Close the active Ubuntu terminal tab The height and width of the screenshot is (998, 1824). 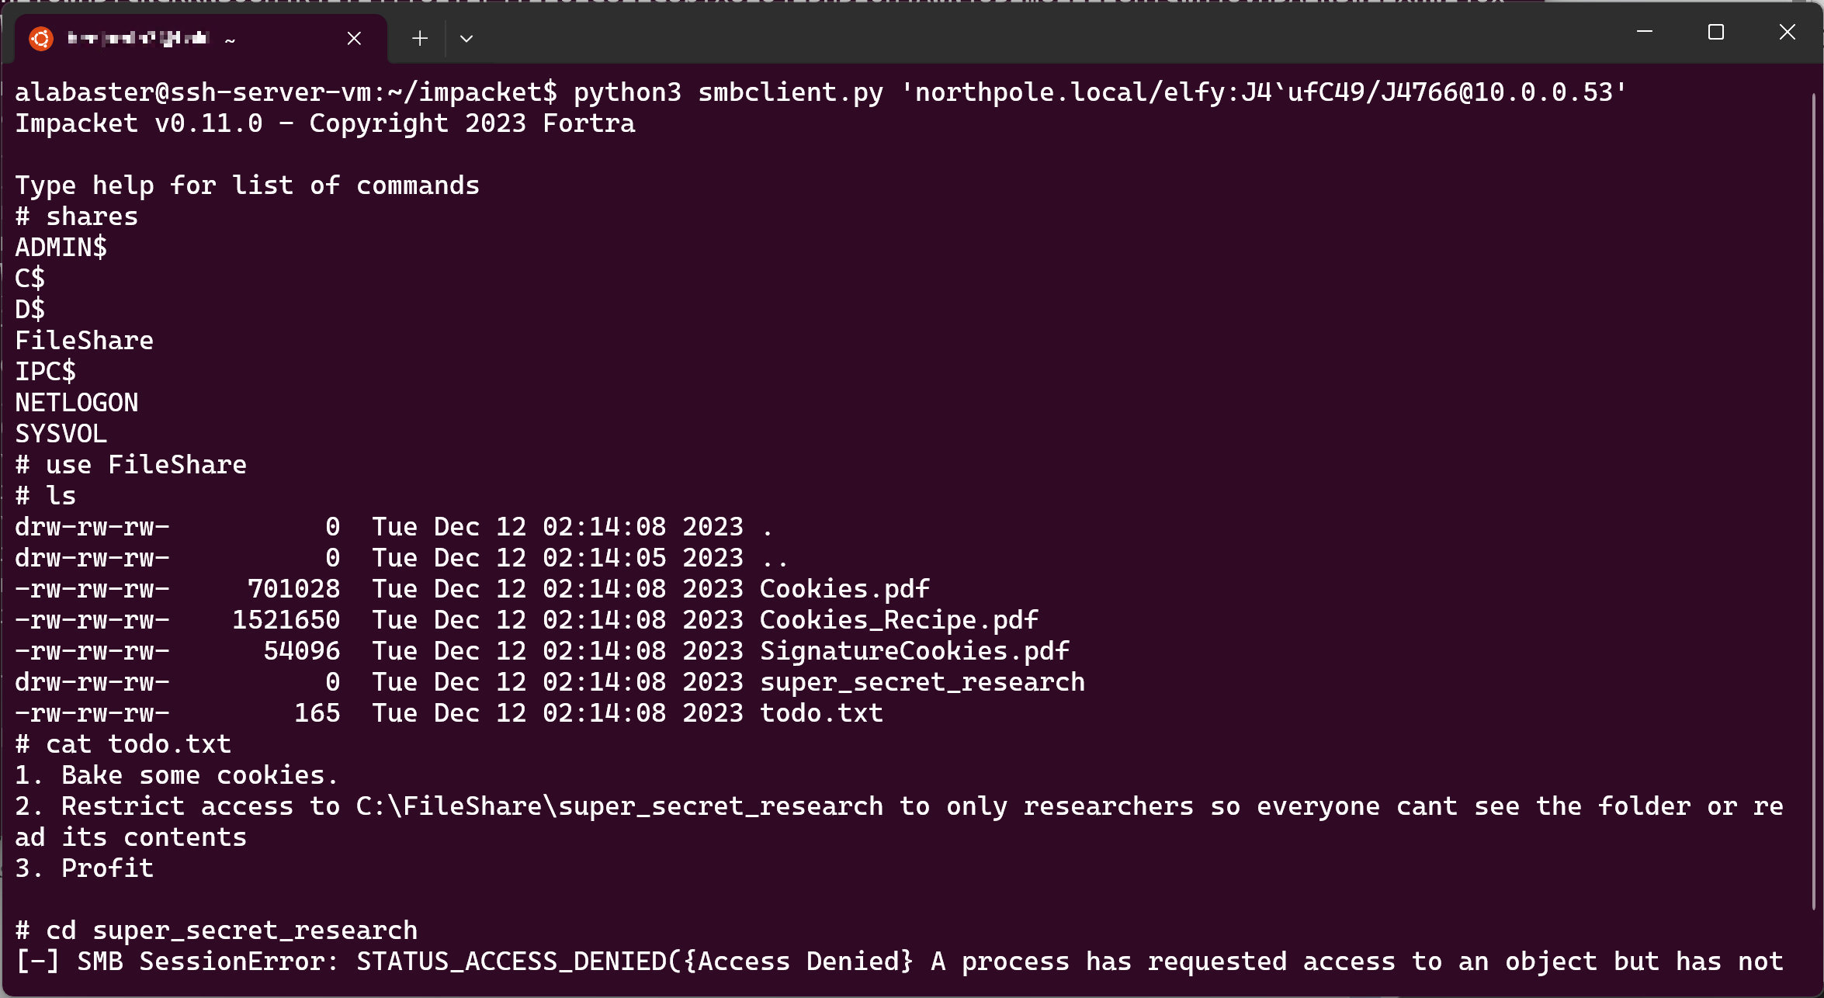tap(355, 38)
